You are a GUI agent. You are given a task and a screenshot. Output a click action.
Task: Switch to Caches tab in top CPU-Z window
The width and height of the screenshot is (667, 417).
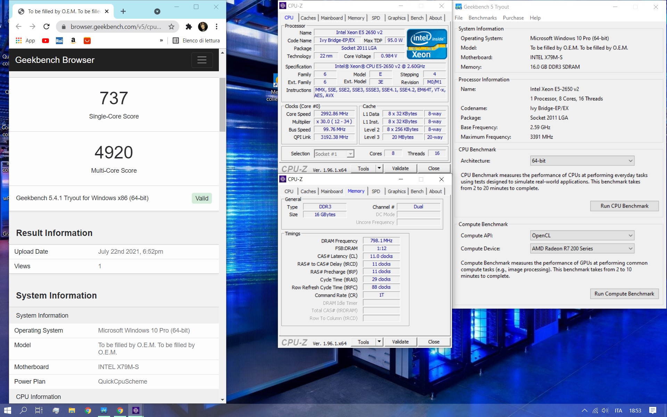click(x=308, y=18)
